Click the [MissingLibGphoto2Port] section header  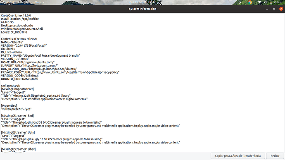(17, 89)
